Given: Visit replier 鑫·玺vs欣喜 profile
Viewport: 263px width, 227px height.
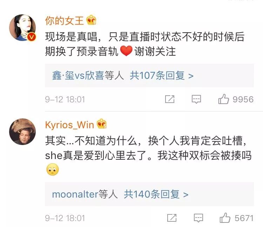Looking at the screenshot, I should pos(78,76).
